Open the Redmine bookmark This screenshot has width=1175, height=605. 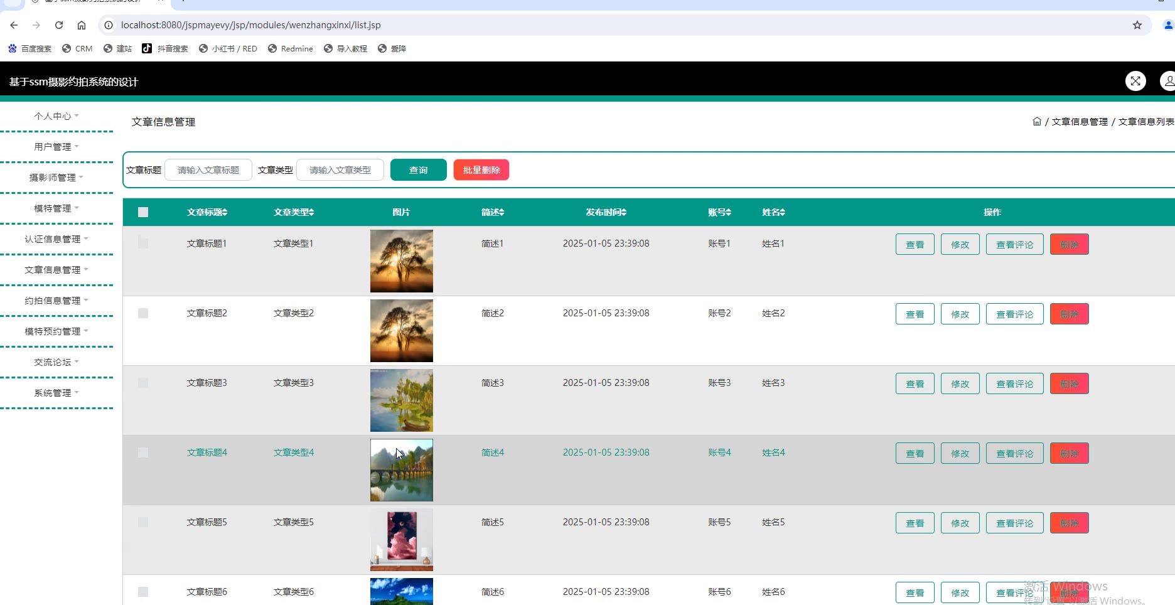[290, 48]
